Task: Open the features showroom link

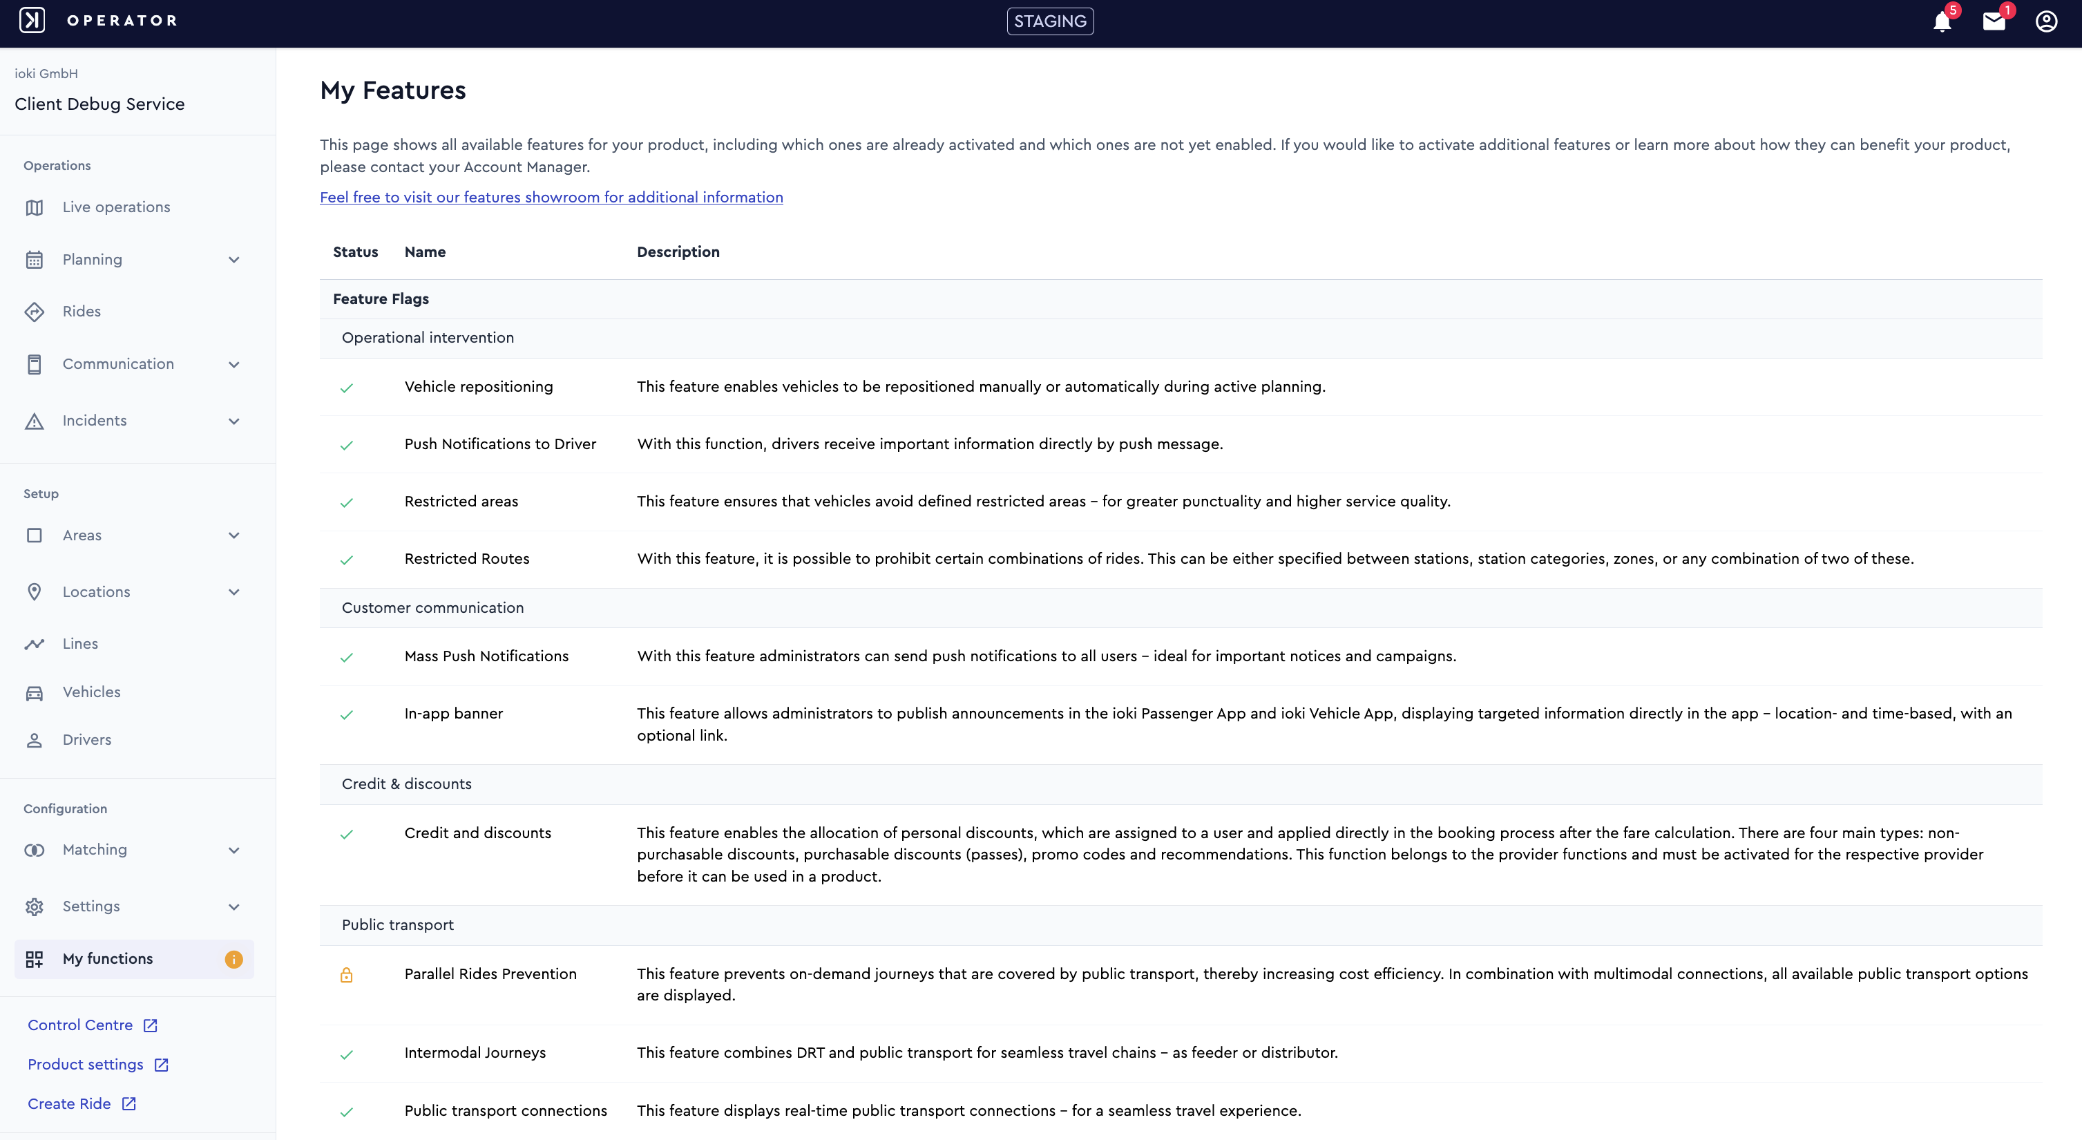Action: coord(551,198)
